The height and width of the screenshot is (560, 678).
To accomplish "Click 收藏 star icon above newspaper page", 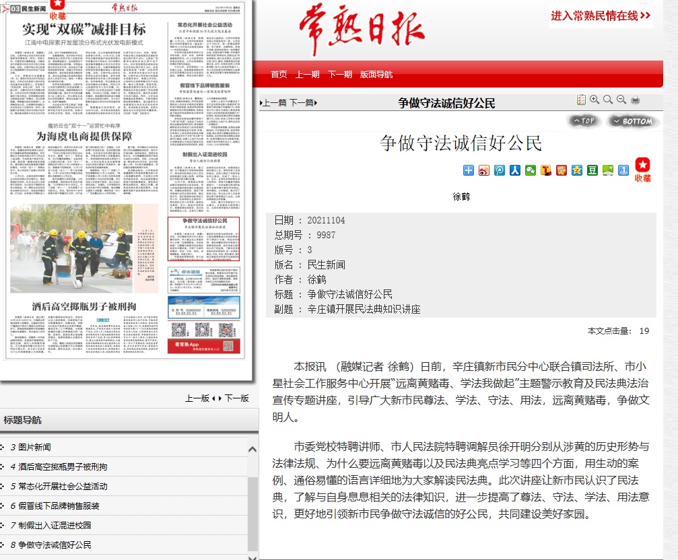I will pos(57,9).
